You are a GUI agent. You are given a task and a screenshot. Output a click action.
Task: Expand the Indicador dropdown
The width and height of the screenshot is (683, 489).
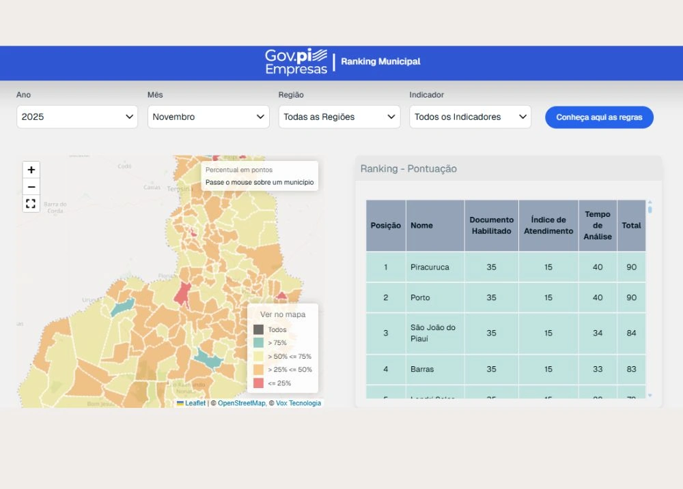(471, 117)
